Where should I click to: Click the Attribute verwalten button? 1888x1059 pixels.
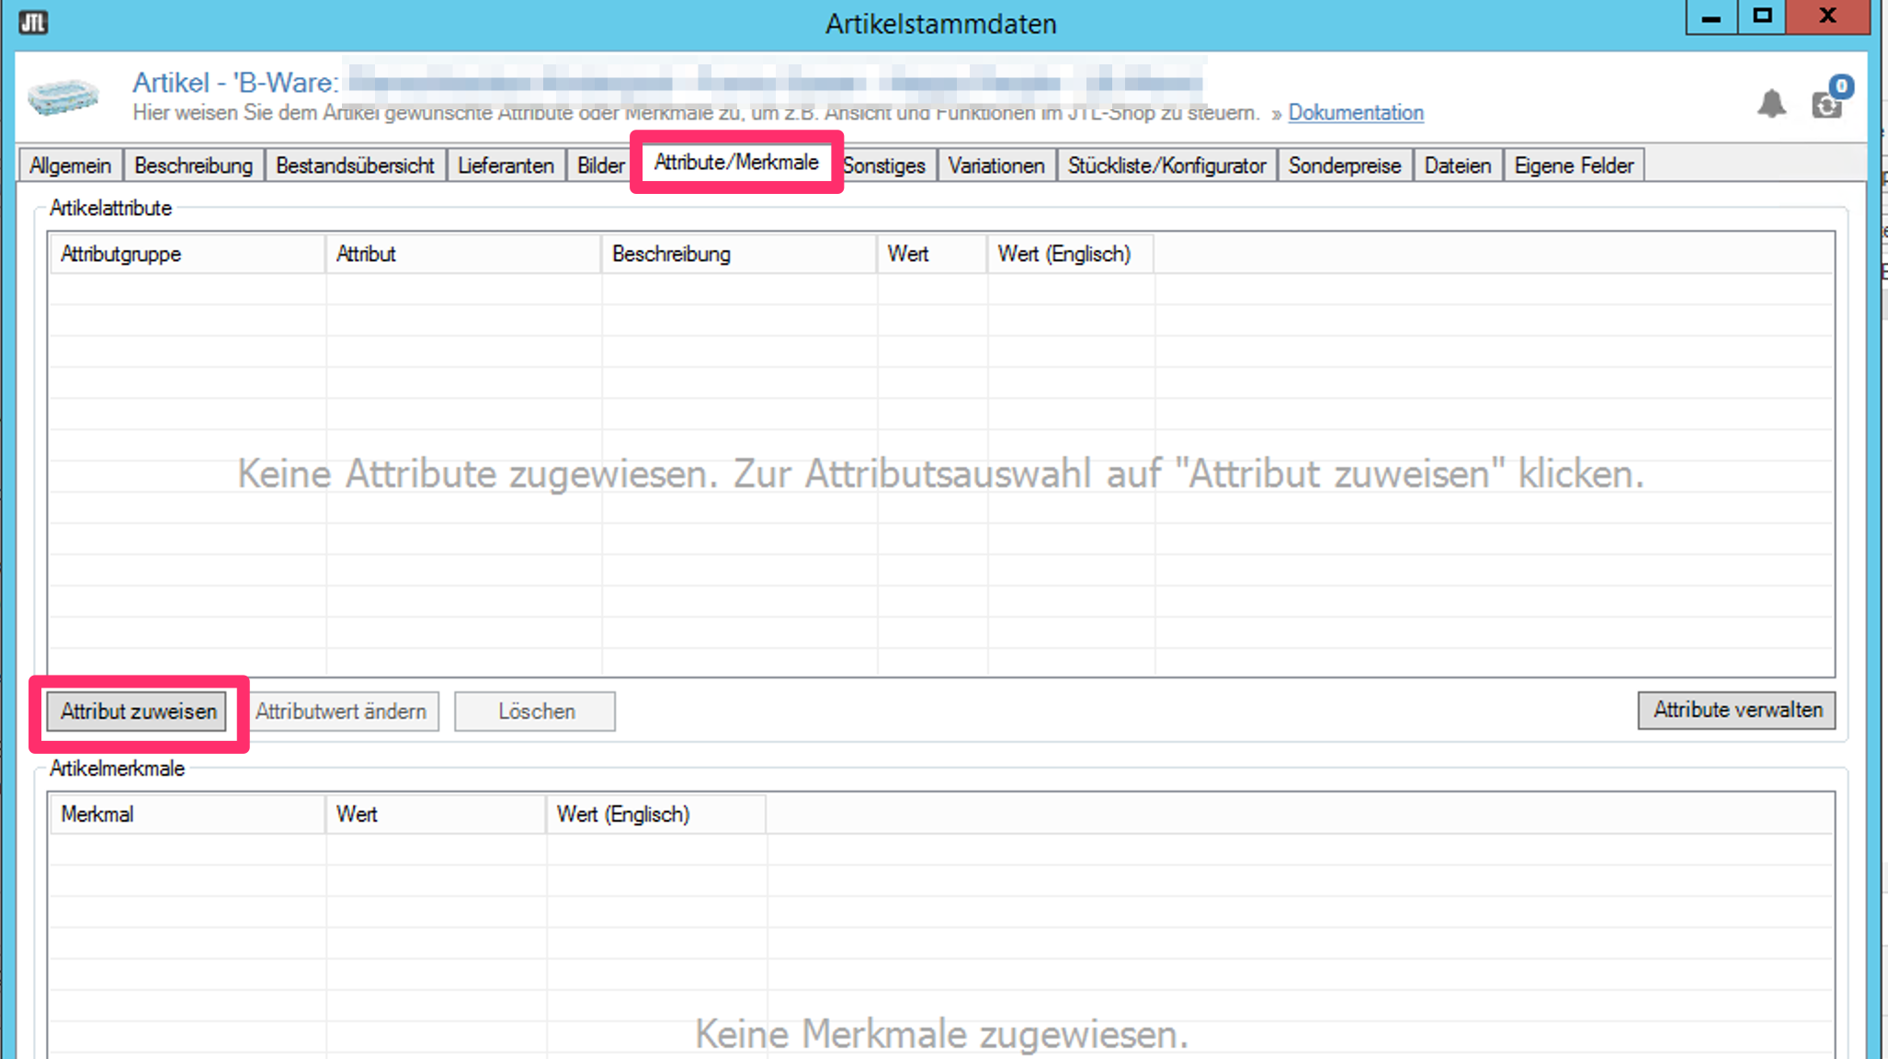(x=1736, y=711)
